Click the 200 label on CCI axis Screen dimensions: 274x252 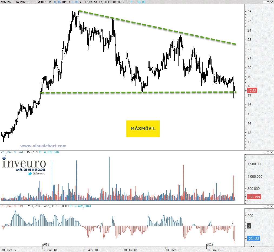[x=250, y=216]
